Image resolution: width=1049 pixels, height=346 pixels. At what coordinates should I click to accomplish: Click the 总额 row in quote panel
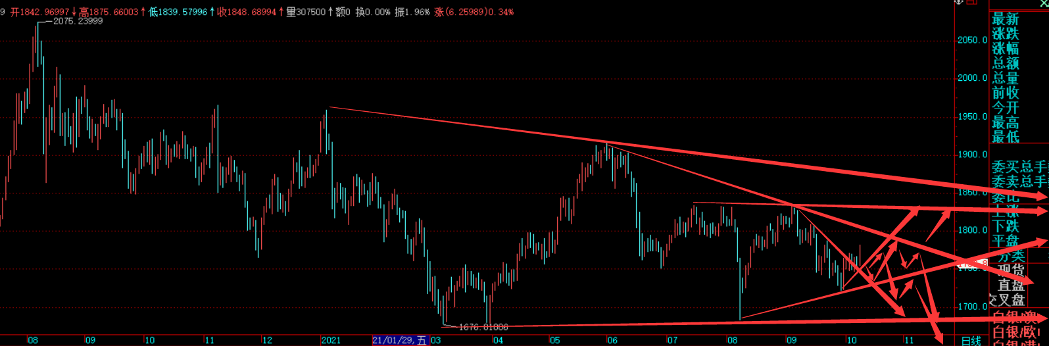(x=1005, y=63)
